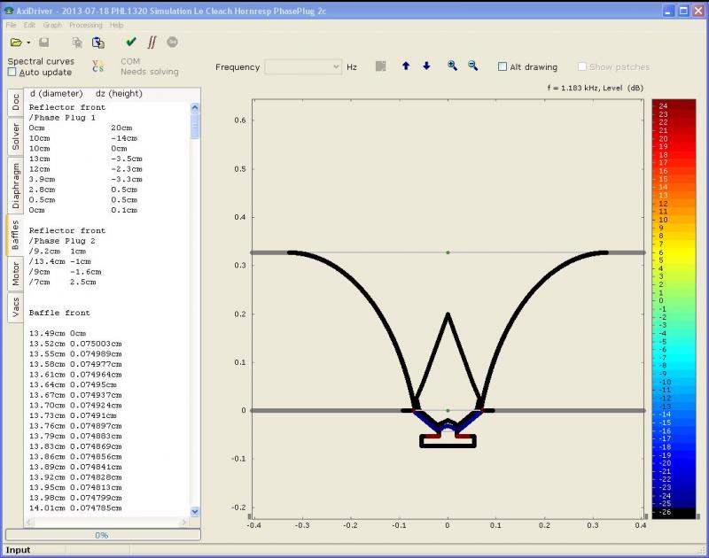This screenshot has width=709, height=558.
Task: Zoom out with the magnifier minus
Action: pos(473,66)
